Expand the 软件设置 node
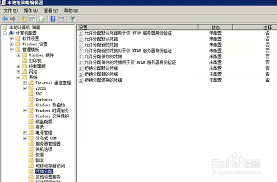This screenshot has height=182, width=277. pyautogui.click(x=11, y=38)
